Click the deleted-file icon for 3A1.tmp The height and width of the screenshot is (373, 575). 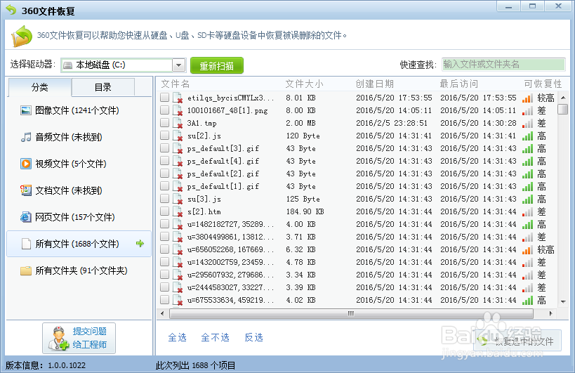[178, 123]
